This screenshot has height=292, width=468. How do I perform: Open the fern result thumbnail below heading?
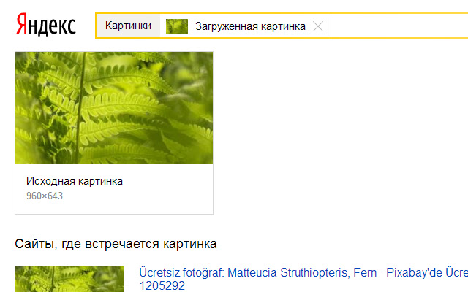pos(69,279)
